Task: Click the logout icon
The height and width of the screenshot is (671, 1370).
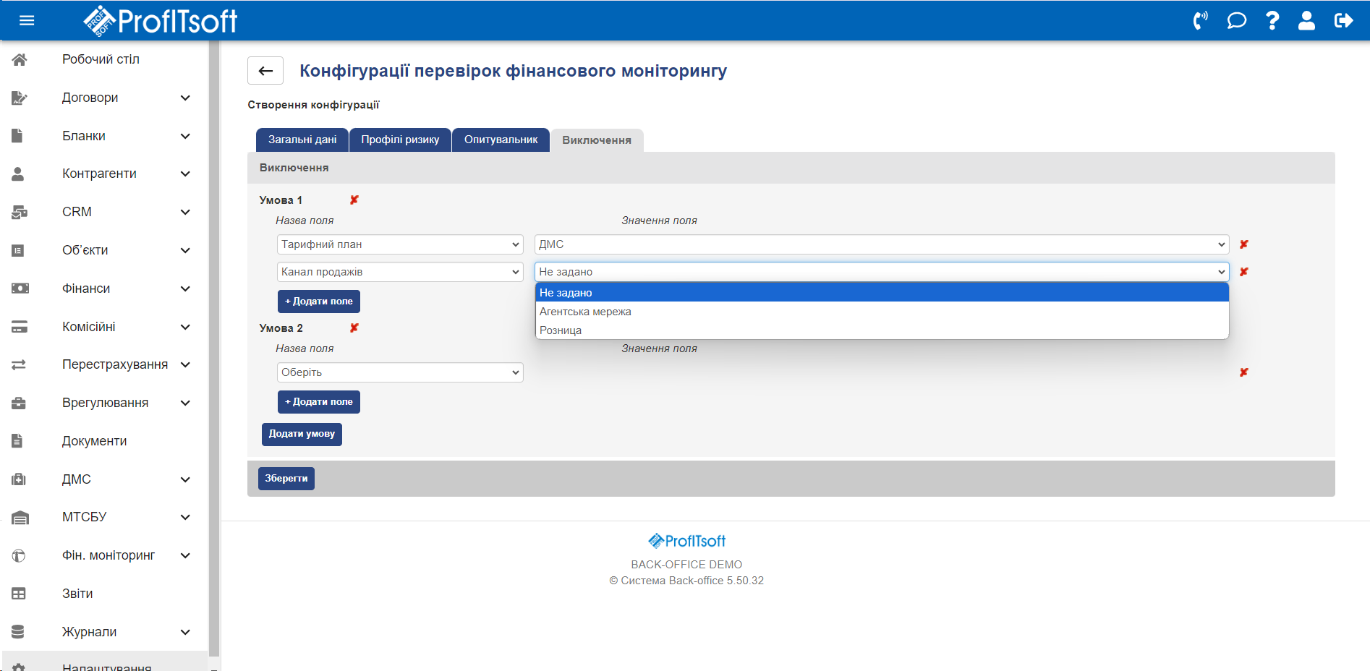Action: (1343, 20)
